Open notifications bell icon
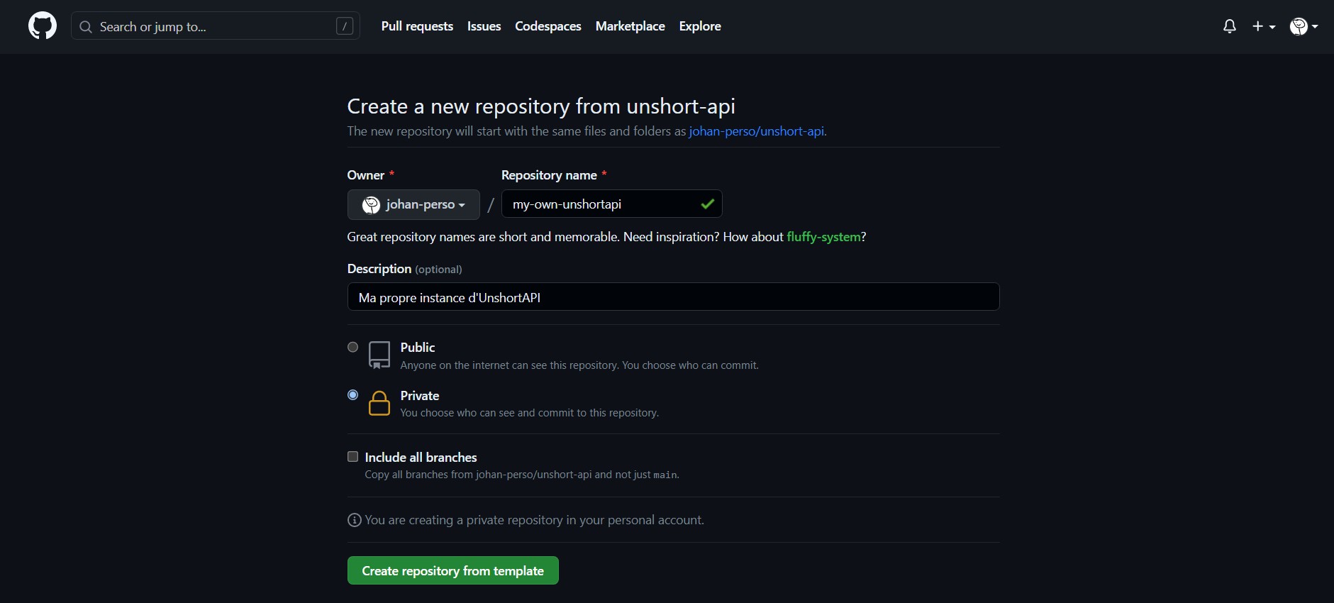The image size is (1334, 603). click(x=1230, y=26)
